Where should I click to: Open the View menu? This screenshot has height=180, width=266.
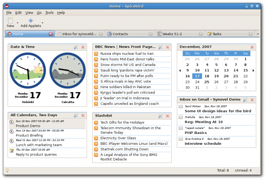[29, 12]
